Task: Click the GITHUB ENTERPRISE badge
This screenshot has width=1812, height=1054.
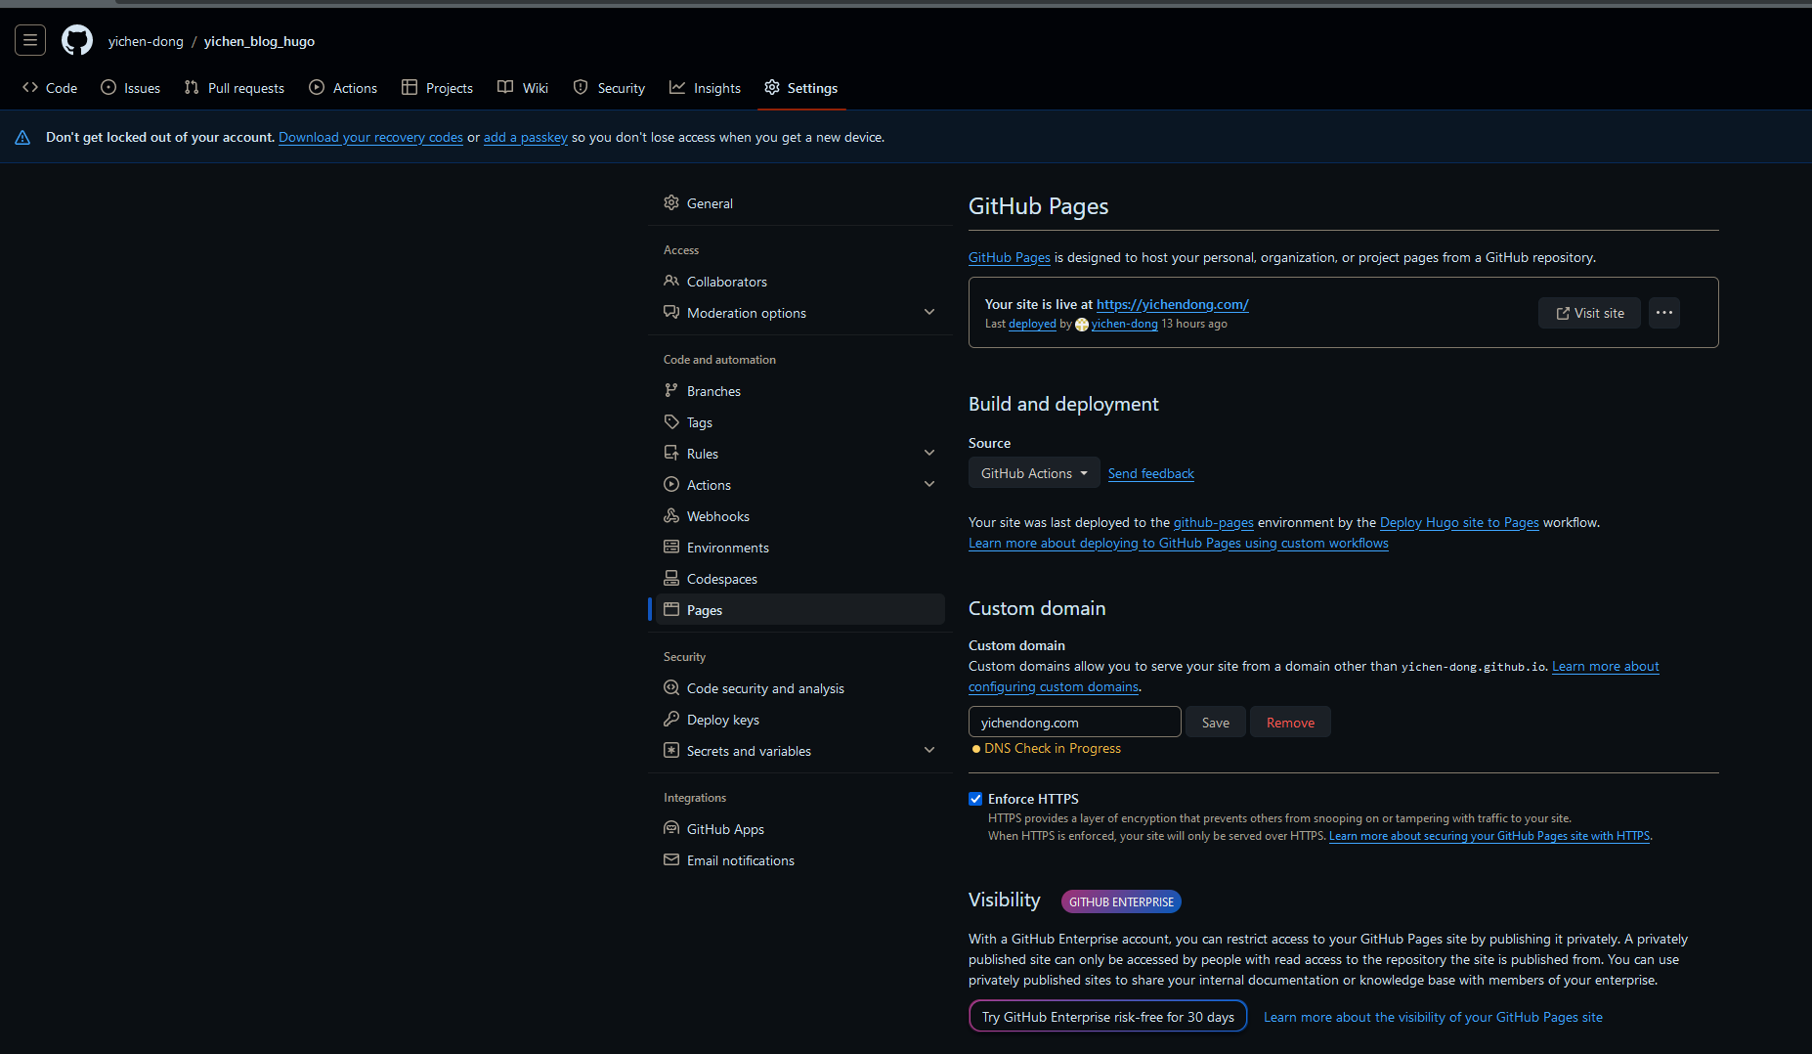Action: tap(1121, 901)
